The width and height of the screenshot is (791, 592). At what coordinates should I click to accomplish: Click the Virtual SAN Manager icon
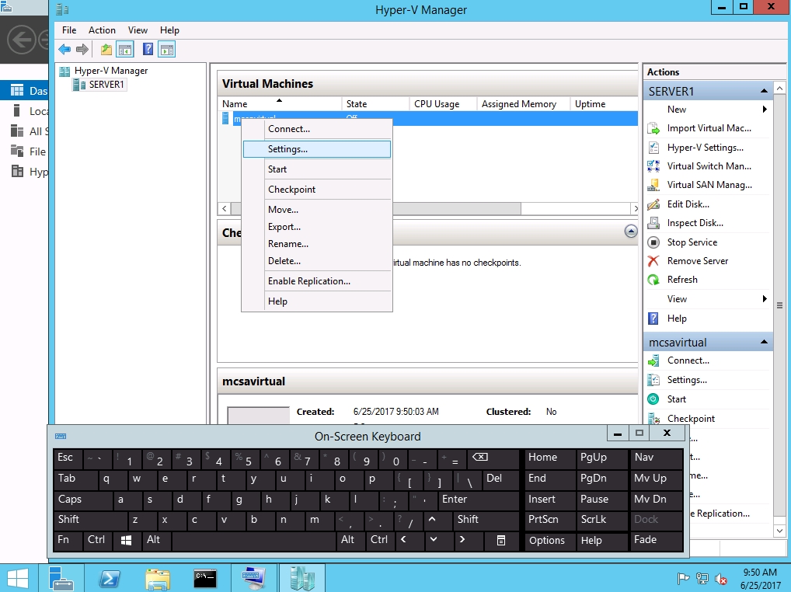[653, 185]
